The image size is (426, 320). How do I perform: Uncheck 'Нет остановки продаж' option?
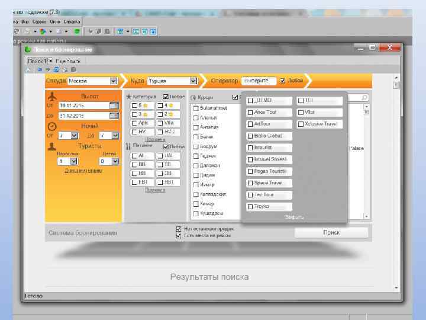click(x=179, y=229)
